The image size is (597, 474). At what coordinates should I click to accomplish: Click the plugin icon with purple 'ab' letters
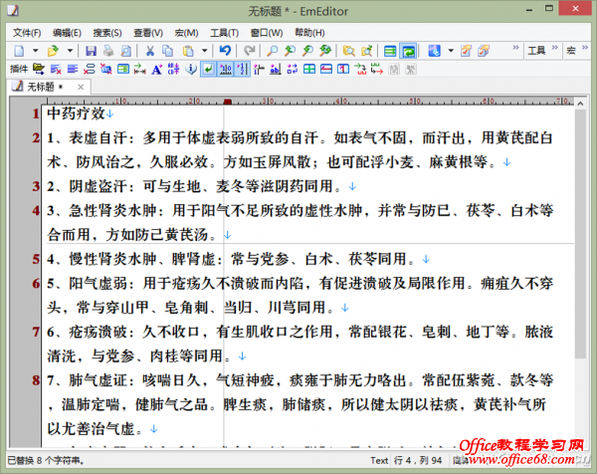coord(276,69)
